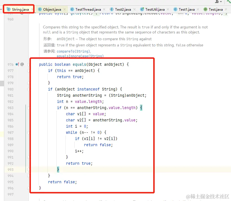
Task: Click 'return true;' on line 992
Action: pos(79,163)
